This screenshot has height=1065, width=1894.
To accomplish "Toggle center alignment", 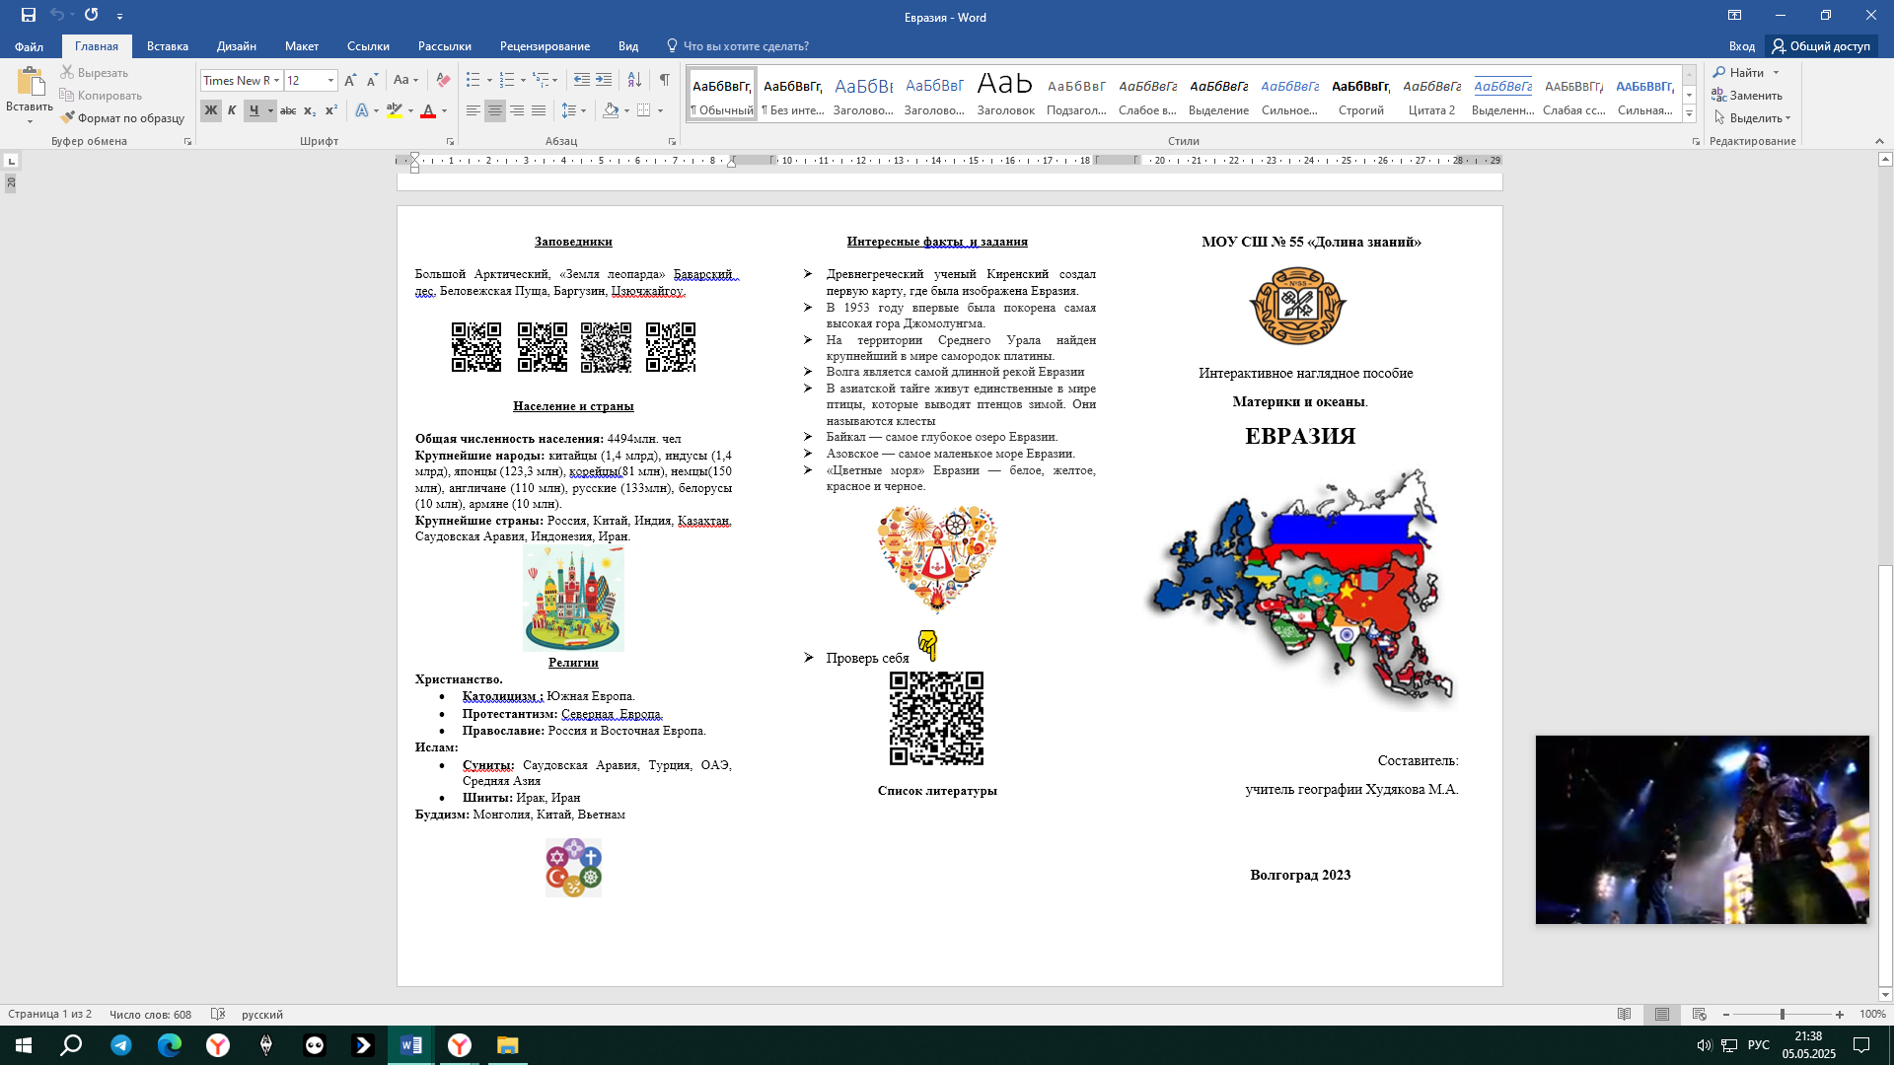I will 495,111.
